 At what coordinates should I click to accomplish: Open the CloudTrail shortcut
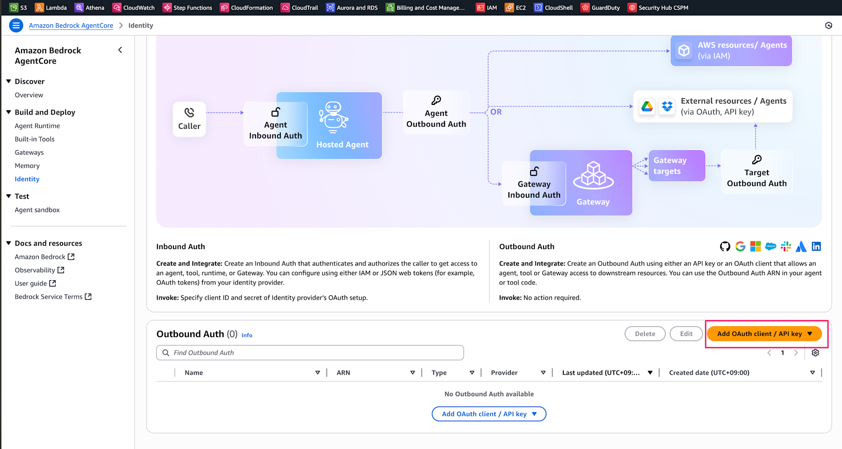[300, 8]
